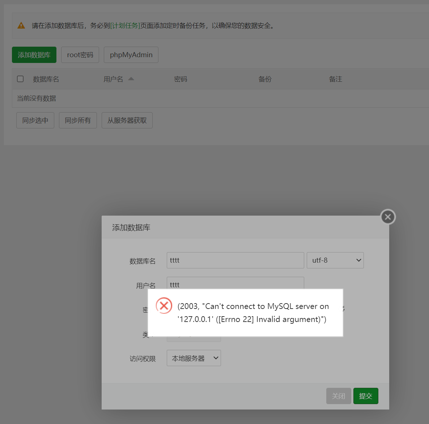Open the utf-8 charset dropdown
The image size is (429, 424).
[x=335, y=260]
